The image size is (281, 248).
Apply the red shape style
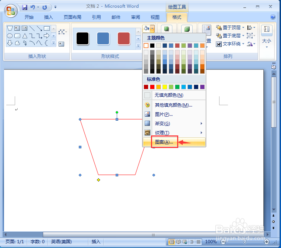coord(124,38)
